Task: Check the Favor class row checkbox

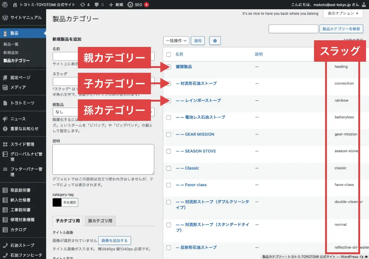Action: pyautogui.click(x=169, y=185)
